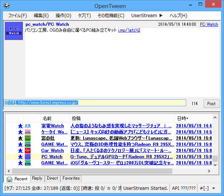Open the UserStream menu
Viewport: 224px width, 196px height.
click(x=147, y=15)
